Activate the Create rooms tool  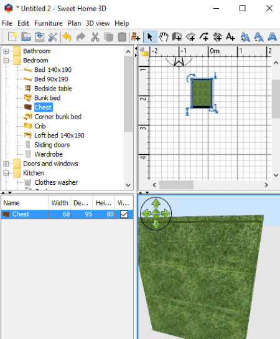[190, 37]
